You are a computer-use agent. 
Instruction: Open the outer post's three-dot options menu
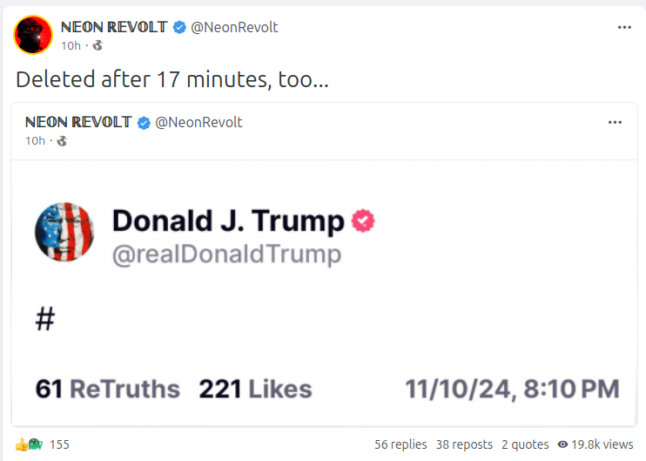(x=624, y=27)
